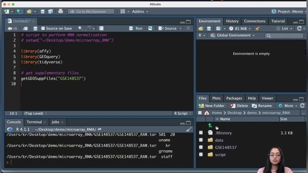Refresh the Environment pane
This screenshot has height=173, width=308.
click(x=299, y=28)
